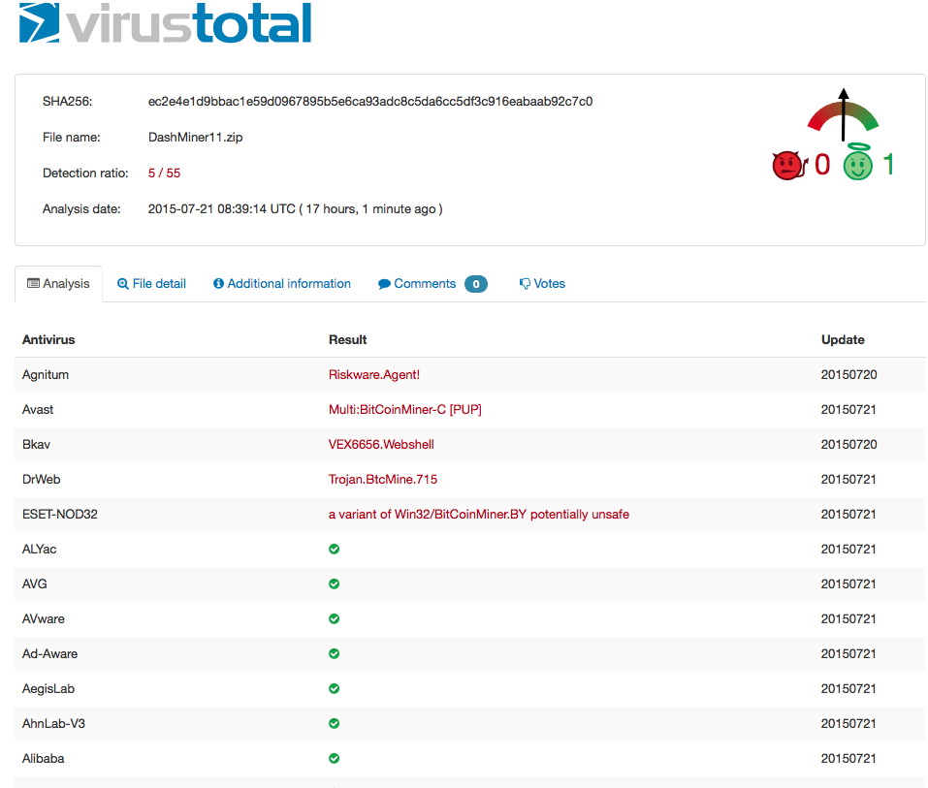Select the SHA256 hash value

(x=369, y=102)
